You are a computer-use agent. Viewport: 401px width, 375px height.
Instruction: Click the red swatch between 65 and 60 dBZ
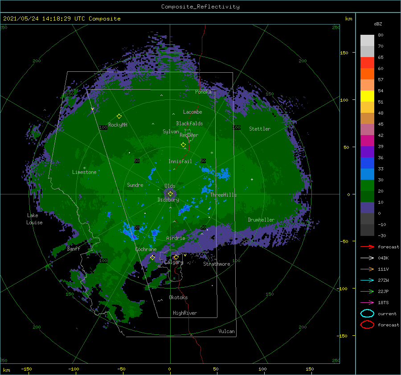click(367, 63)
